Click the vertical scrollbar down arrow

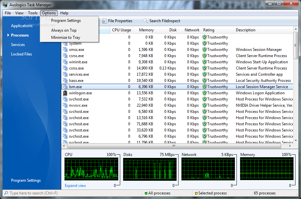tap(296, 141)
